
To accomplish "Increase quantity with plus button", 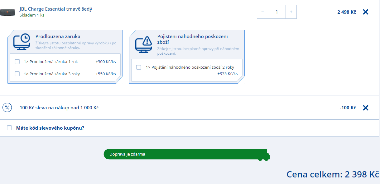I will point(291,12).
